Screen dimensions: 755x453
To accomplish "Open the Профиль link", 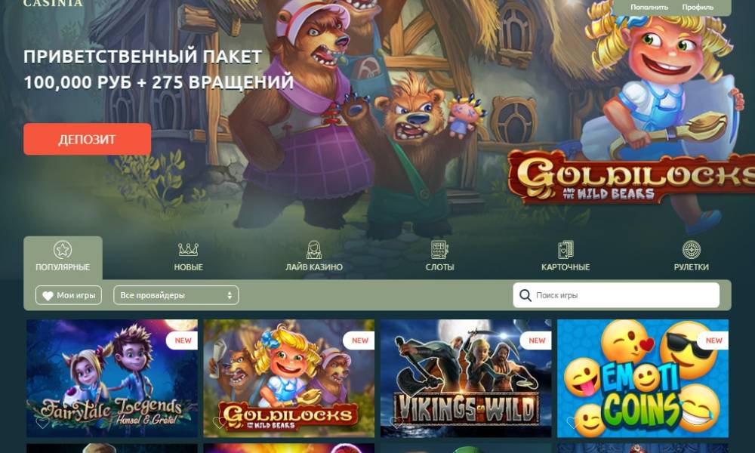I will point(698,8).
